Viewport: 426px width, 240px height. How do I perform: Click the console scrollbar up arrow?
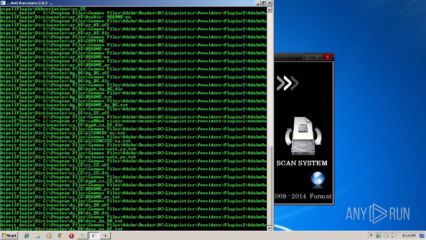point(270,10)
